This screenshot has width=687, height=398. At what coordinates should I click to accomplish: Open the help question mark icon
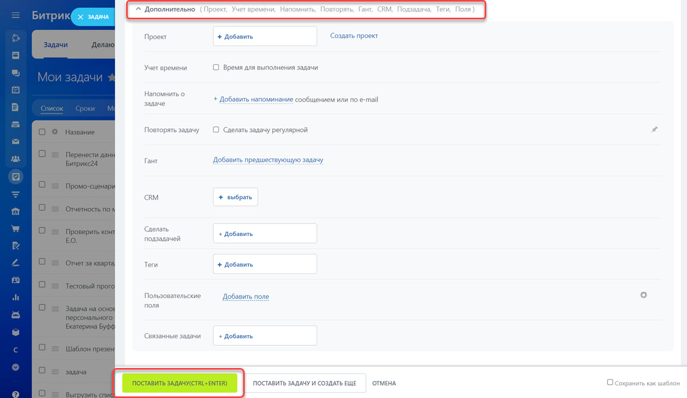point(16,394)
